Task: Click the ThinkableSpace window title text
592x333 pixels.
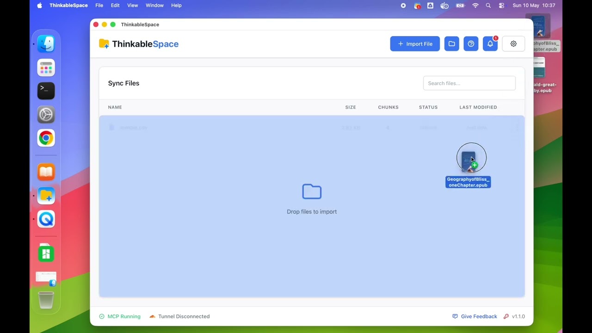Action: [x=140, y=25]
